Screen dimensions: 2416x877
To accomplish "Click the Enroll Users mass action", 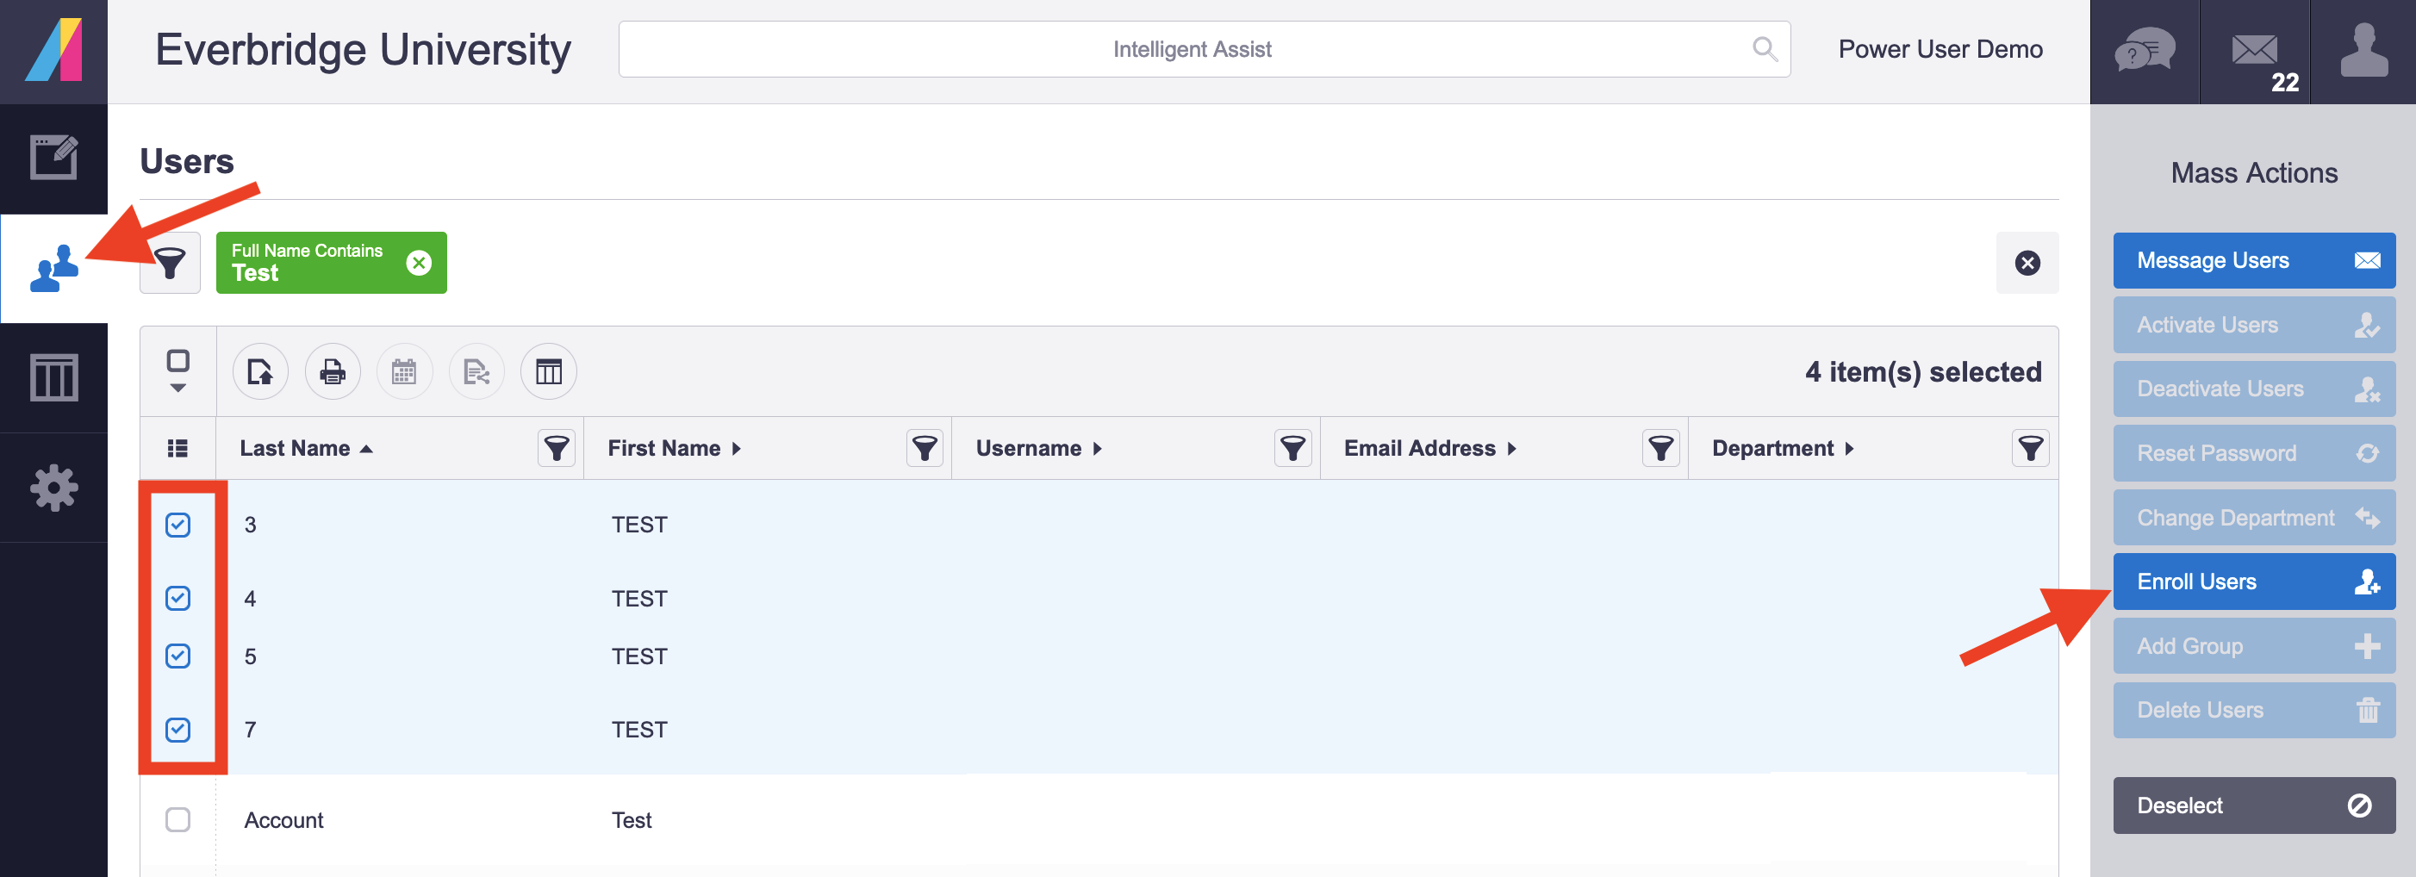I will [x=2254, y=581].
